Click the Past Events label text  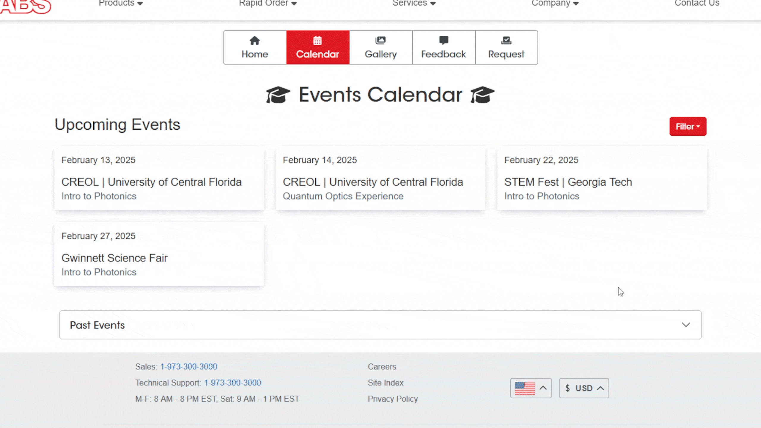97,325
